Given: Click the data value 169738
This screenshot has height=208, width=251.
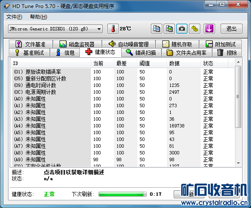Looking at the screenshot, I should (177, 126).
